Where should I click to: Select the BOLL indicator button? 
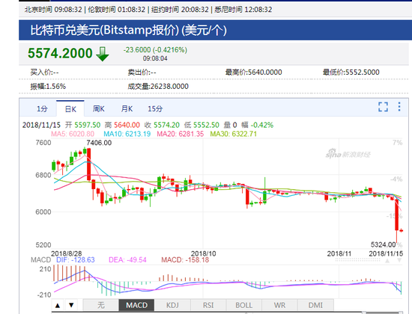[x=244, y=305]
